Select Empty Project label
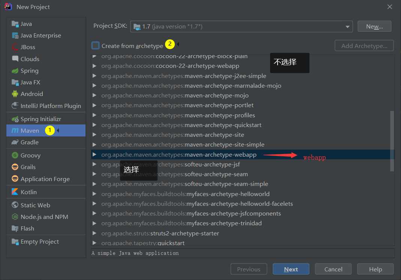Image resolution: width=401 pixels, height=280 pixels. [40, 242]
